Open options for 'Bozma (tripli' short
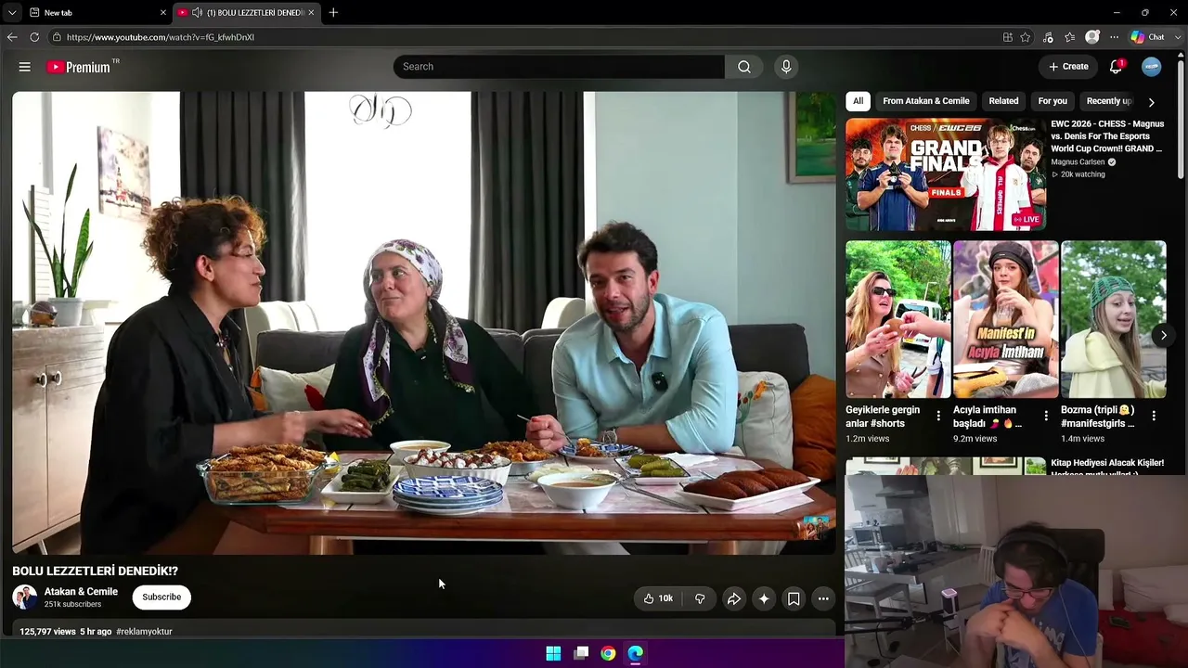 click(1154, 416)
